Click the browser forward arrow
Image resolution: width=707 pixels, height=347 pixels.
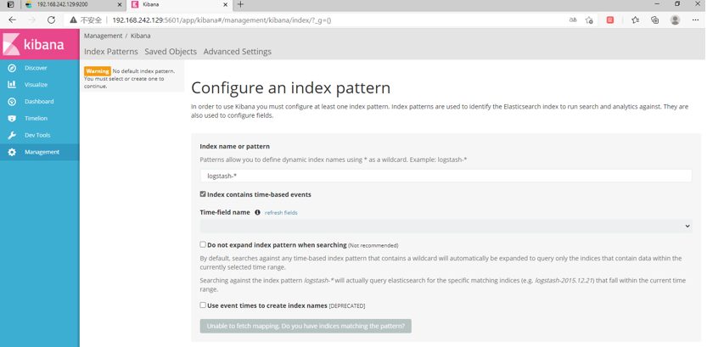point(31,20)
